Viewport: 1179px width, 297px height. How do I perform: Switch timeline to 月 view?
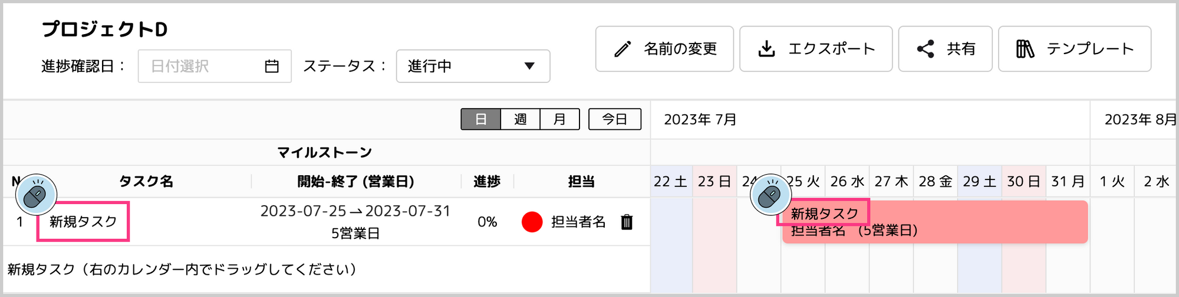(560, 119)
